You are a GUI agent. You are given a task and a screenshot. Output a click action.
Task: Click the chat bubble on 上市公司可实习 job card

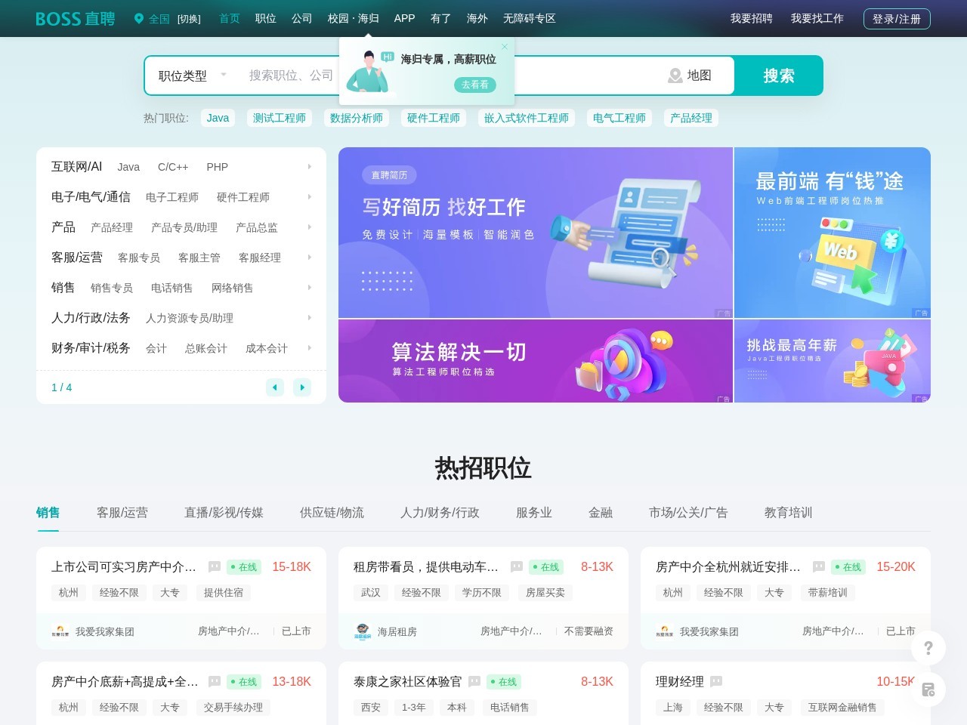(214, 567)
